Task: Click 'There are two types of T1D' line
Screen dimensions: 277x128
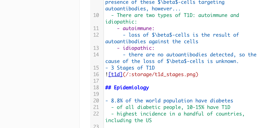Action: (175, 15)
